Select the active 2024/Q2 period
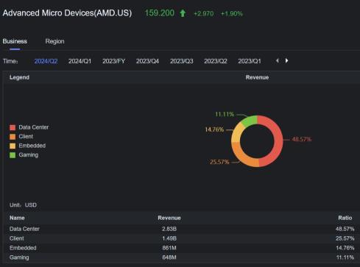Image resolution: width=360 pixels, height=267 pixels. (46, 61)
